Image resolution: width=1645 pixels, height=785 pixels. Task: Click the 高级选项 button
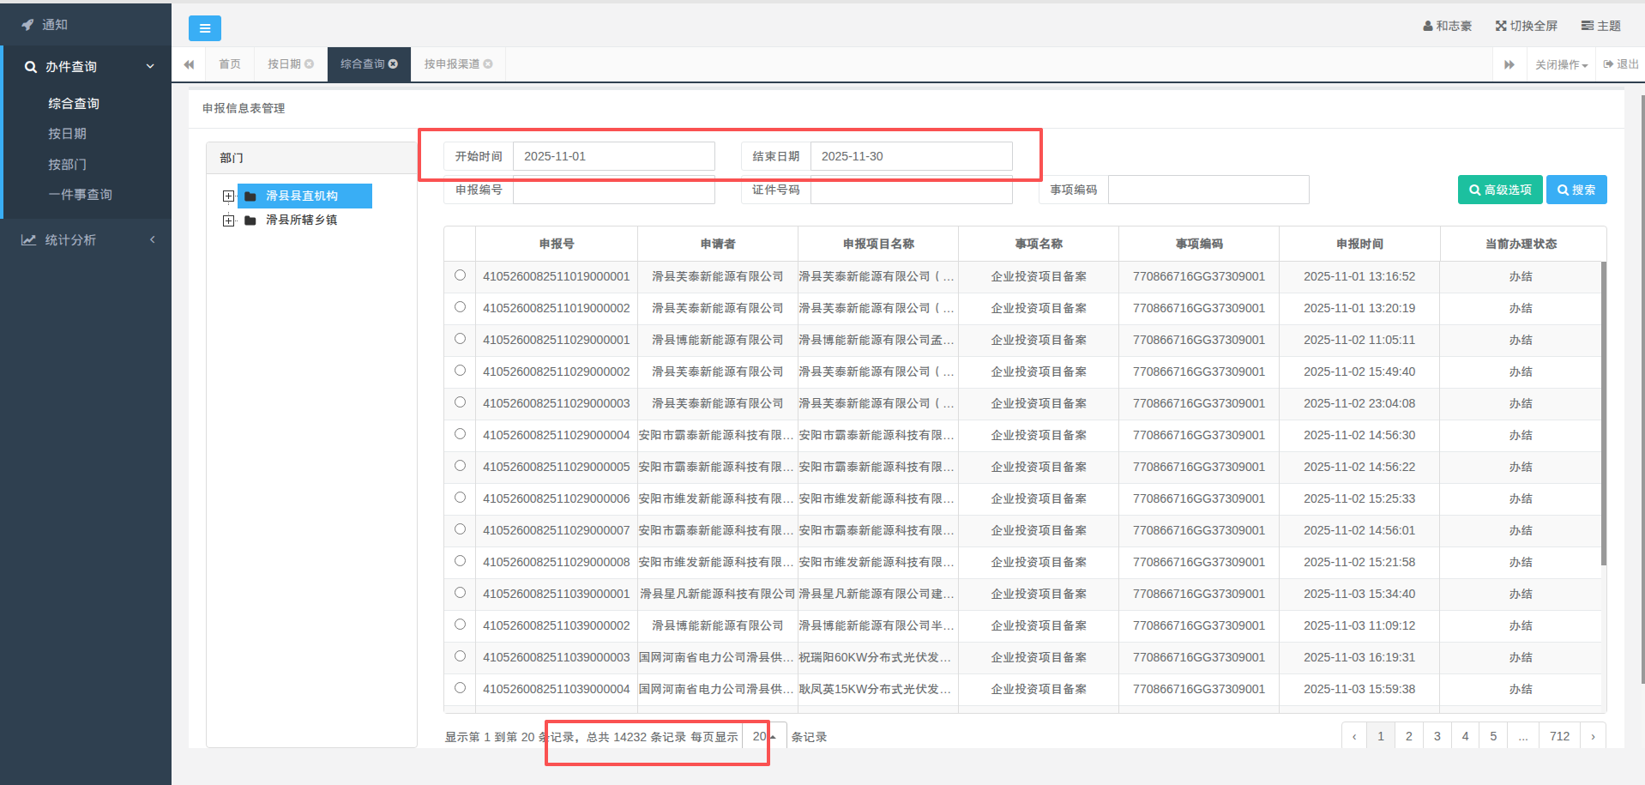1499,190
